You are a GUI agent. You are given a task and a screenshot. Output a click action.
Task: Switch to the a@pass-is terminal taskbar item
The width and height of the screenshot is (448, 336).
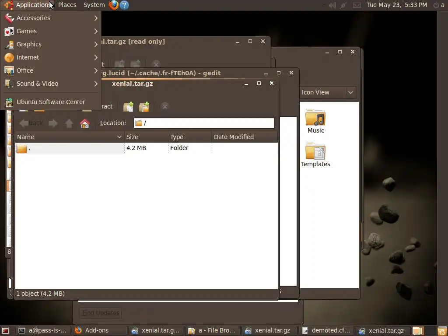point(43,331)
